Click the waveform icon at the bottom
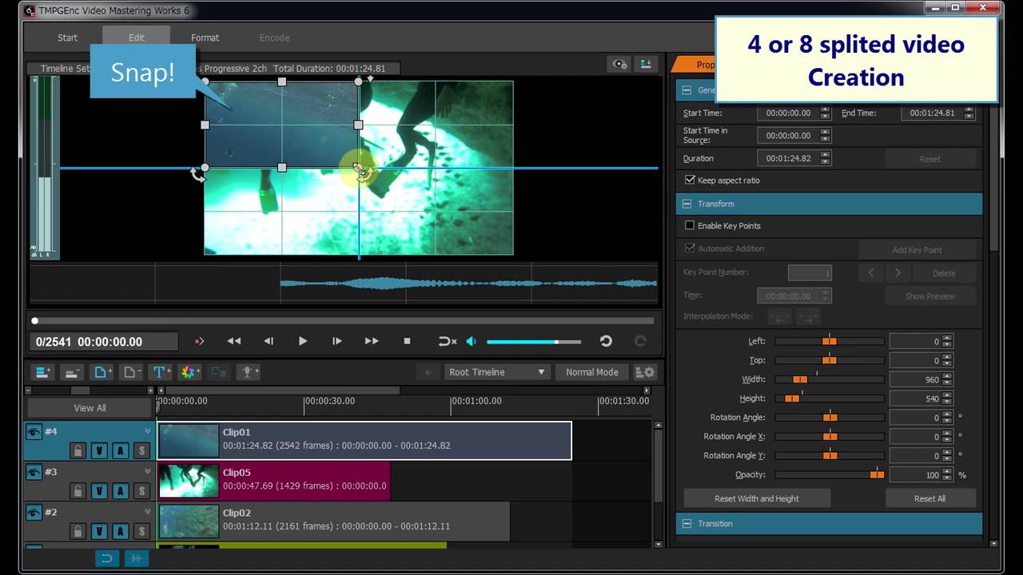Screen dimensions: 1023x575 pos(136,557)
